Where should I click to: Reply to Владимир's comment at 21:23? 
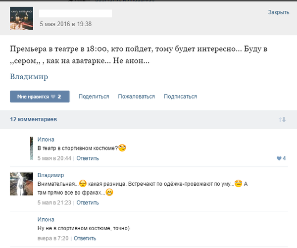click(88, 202)
